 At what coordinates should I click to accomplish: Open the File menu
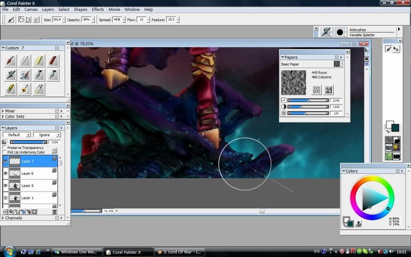5,10
